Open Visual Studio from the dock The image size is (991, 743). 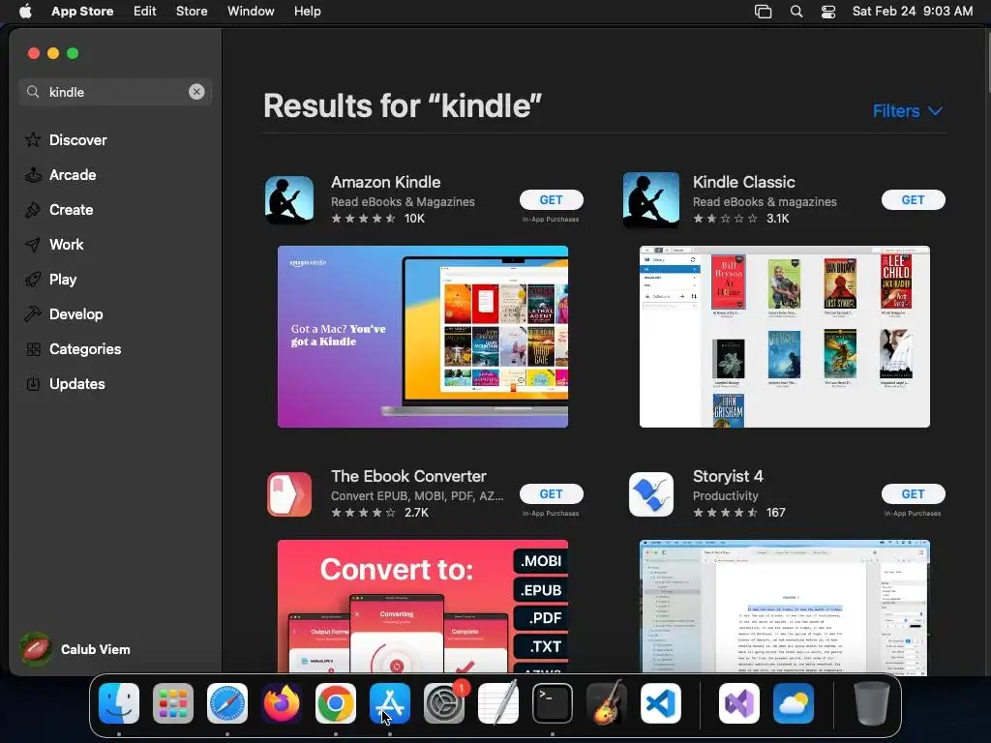point(738,703)
